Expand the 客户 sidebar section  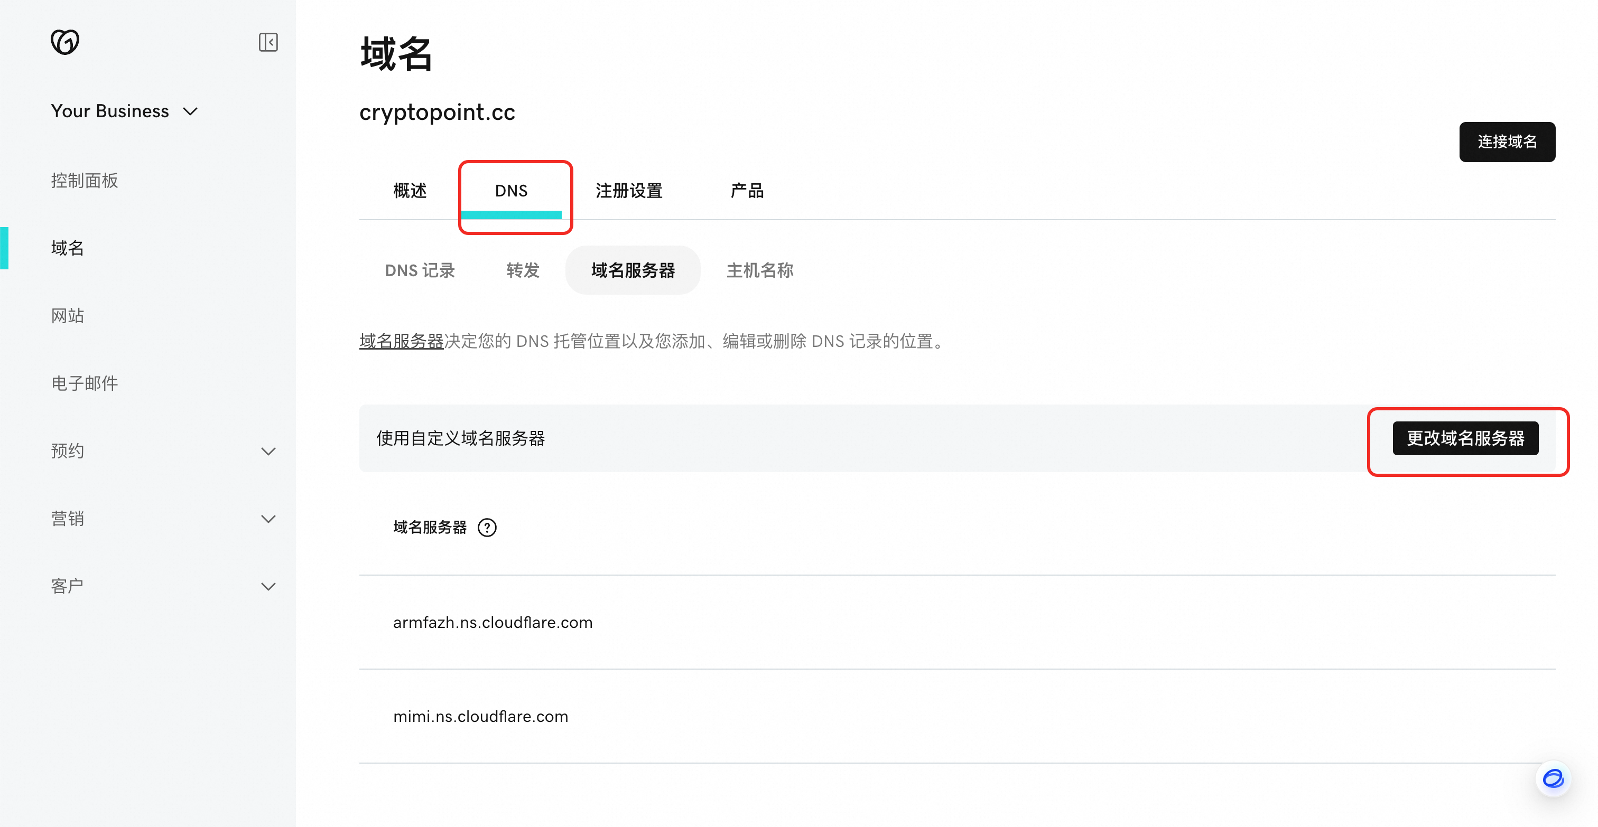268,587
